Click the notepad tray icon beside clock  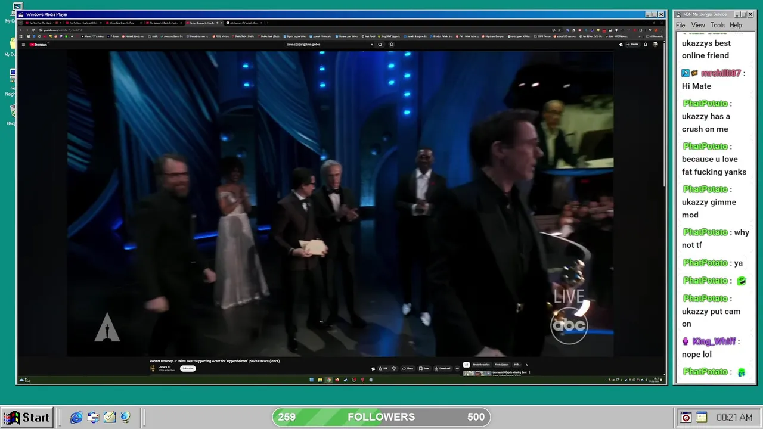pyautogui.click(x=701, y=418)
